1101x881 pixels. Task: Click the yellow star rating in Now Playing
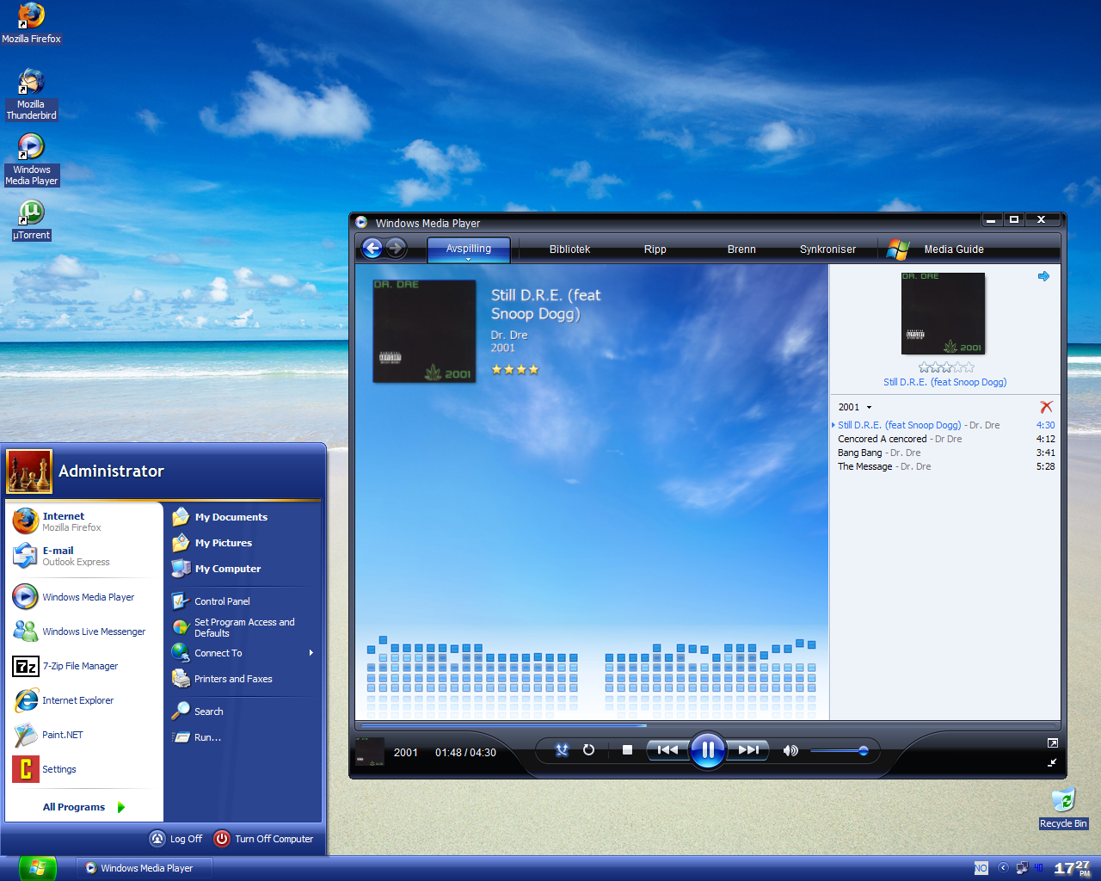coord(515,370)
